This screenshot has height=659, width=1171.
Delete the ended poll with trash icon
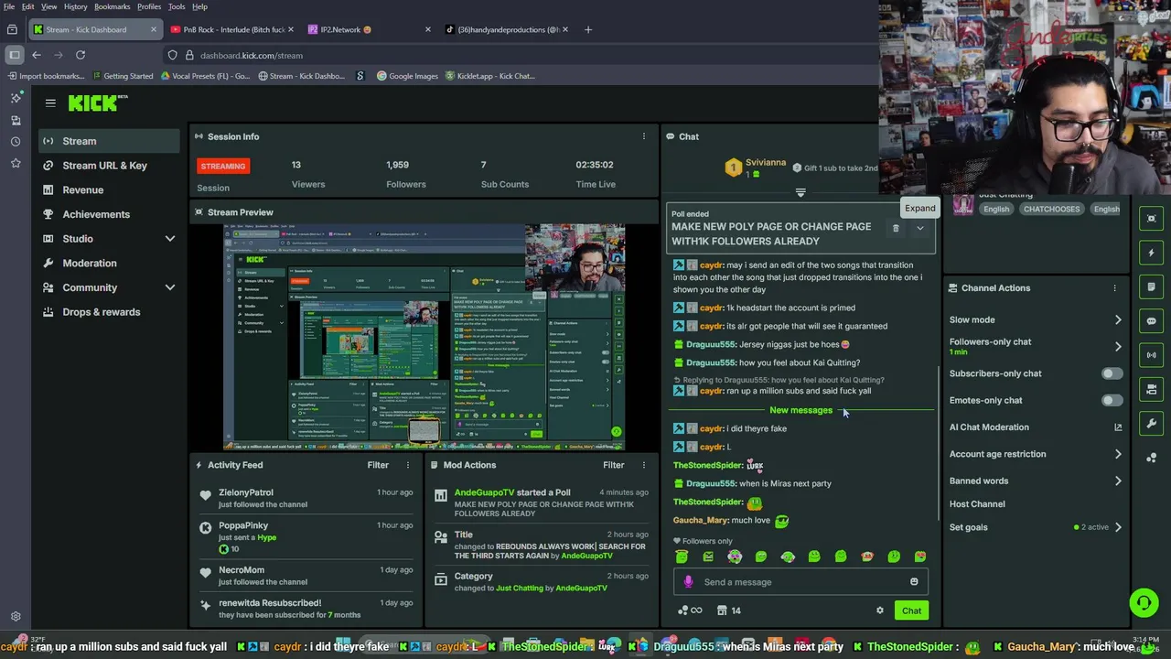896,229
